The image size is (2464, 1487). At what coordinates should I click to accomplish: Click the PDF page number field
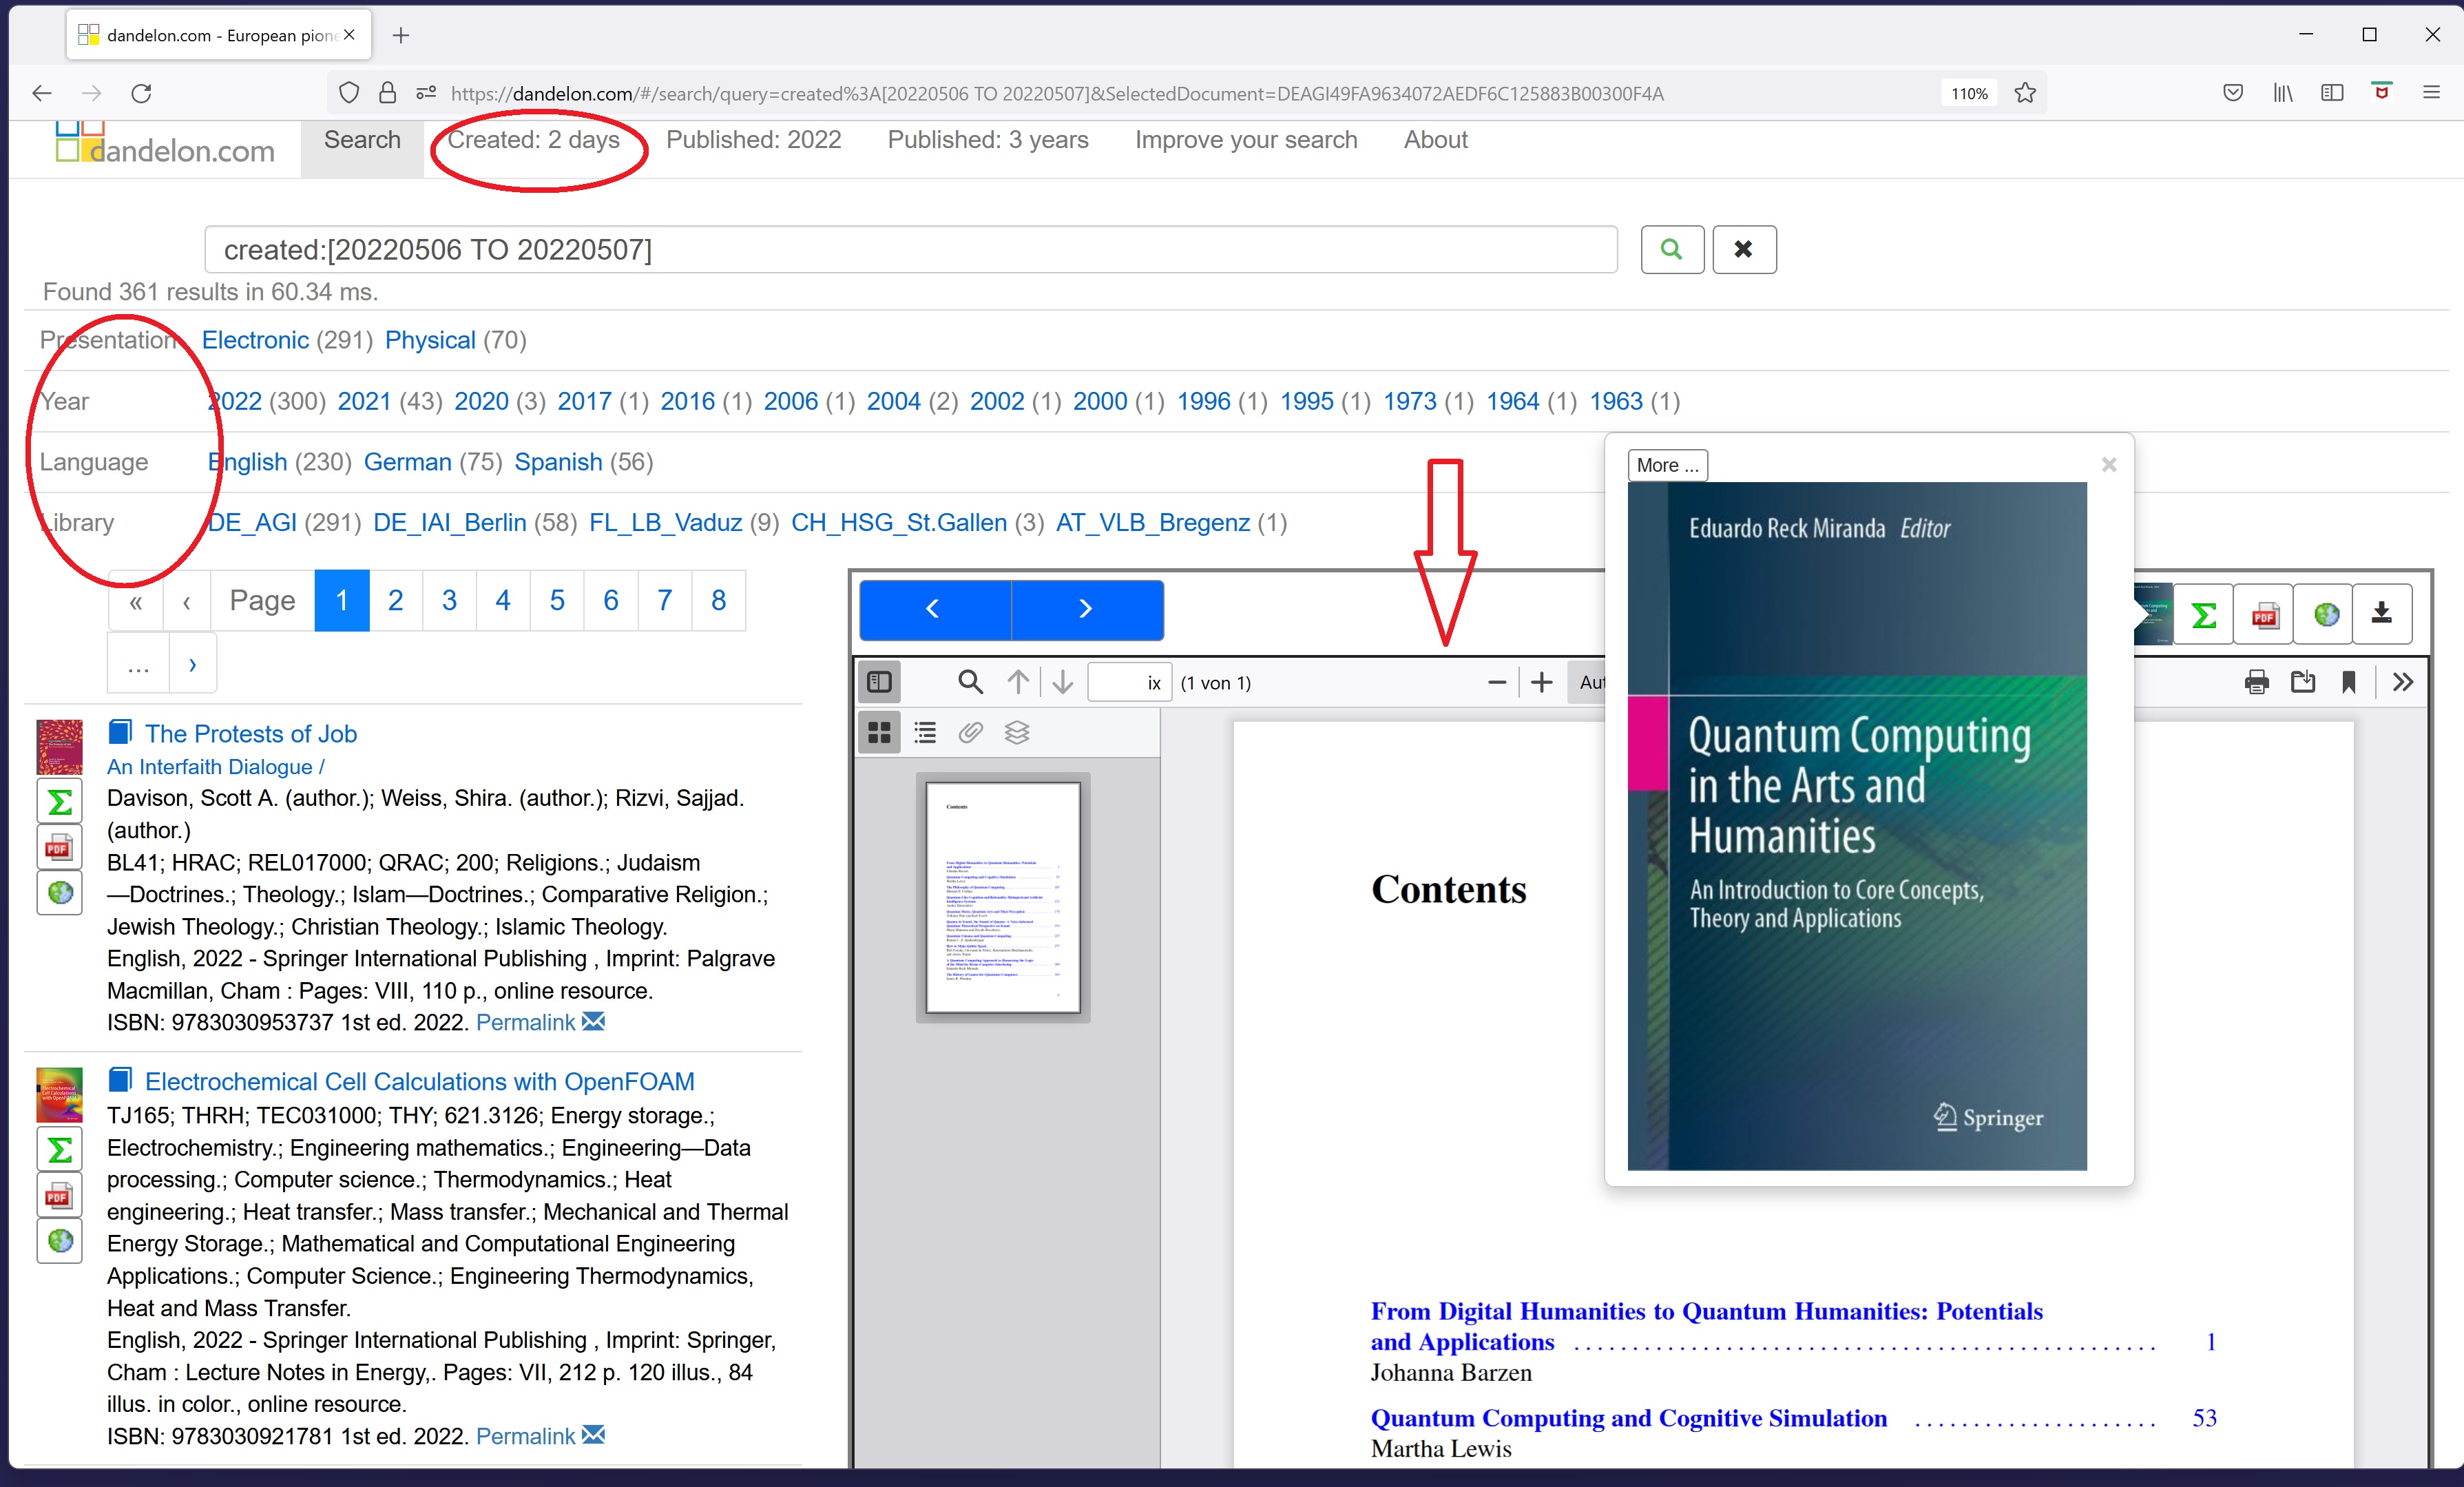tap(1129, 682)
